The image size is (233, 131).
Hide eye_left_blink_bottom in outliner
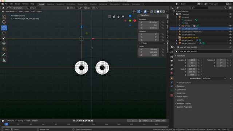click(230, 29)
